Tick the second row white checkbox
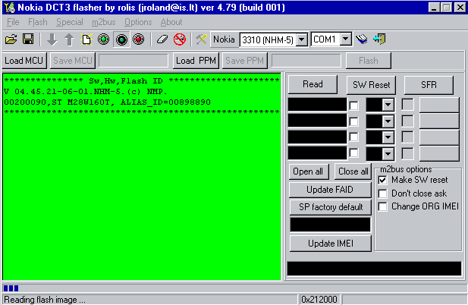The image size is (468, 305). (354, 121)
